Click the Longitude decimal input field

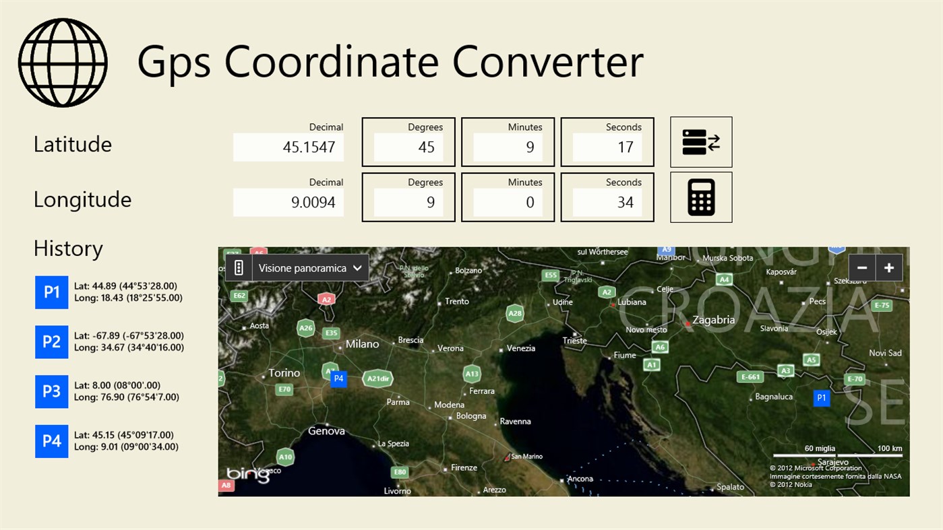(x=288, y=202)
